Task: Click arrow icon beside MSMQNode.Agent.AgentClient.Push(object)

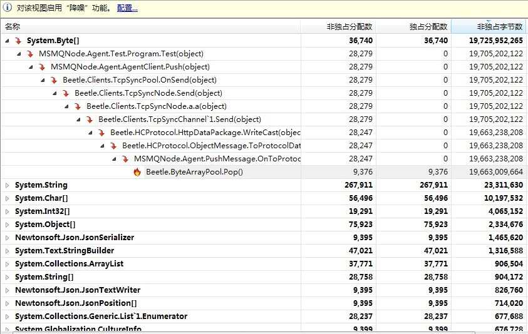Action: tap(42, 67)
